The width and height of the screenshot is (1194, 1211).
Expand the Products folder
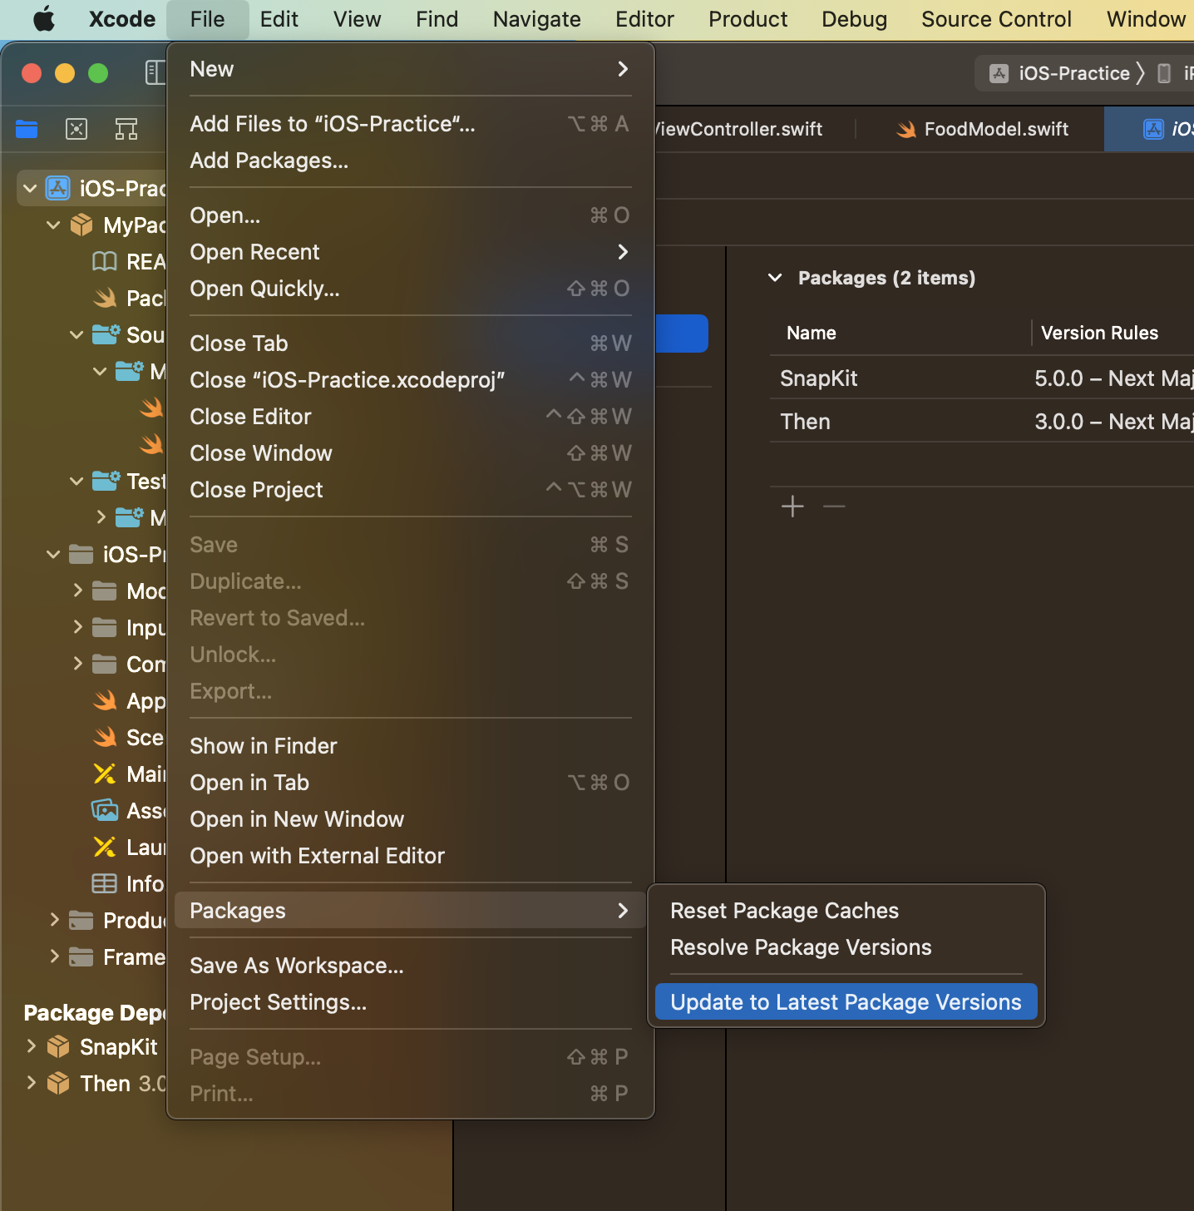click(x=54, y=920)
